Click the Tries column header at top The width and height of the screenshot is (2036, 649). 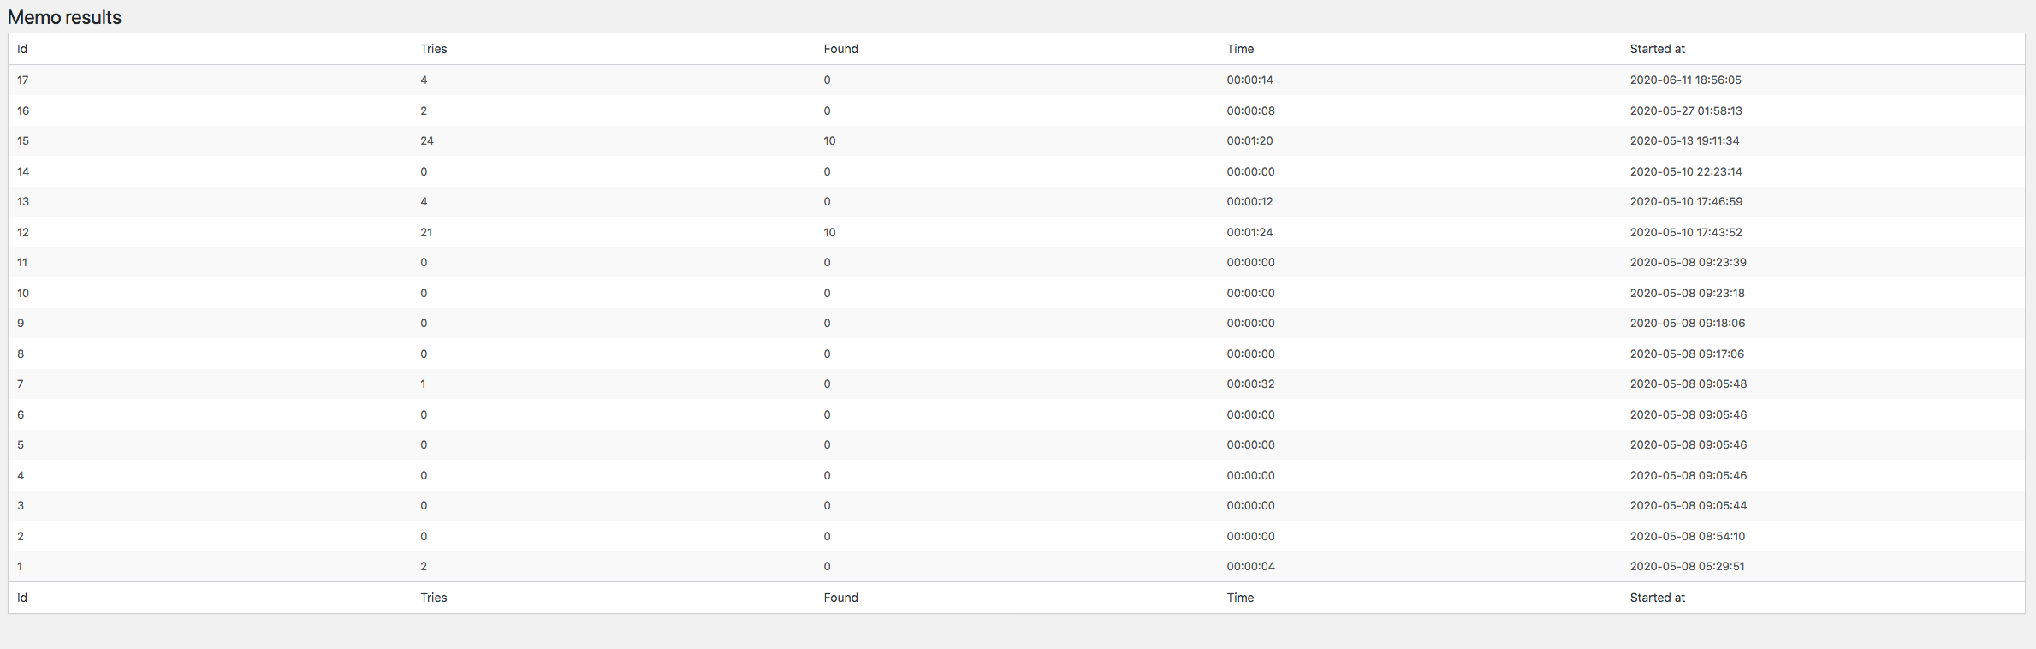433,49
